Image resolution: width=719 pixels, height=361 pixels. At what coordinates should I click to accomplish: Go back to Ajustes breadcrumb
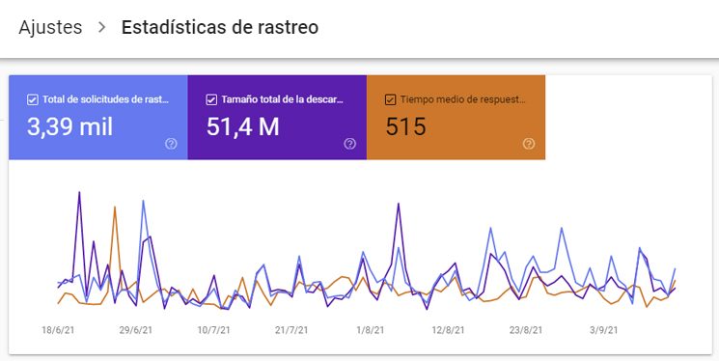pyautogui.click(x=50, y=27)
